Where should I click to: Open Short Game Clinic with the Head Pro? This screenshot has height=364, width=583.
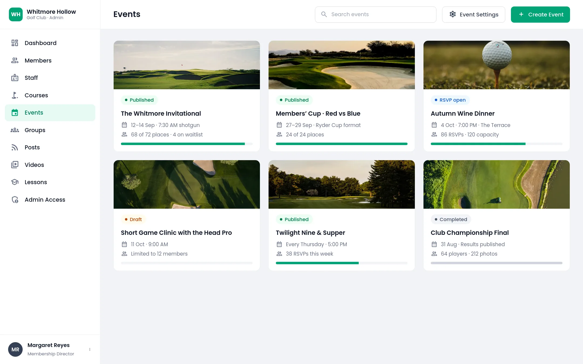pos(176,233)
